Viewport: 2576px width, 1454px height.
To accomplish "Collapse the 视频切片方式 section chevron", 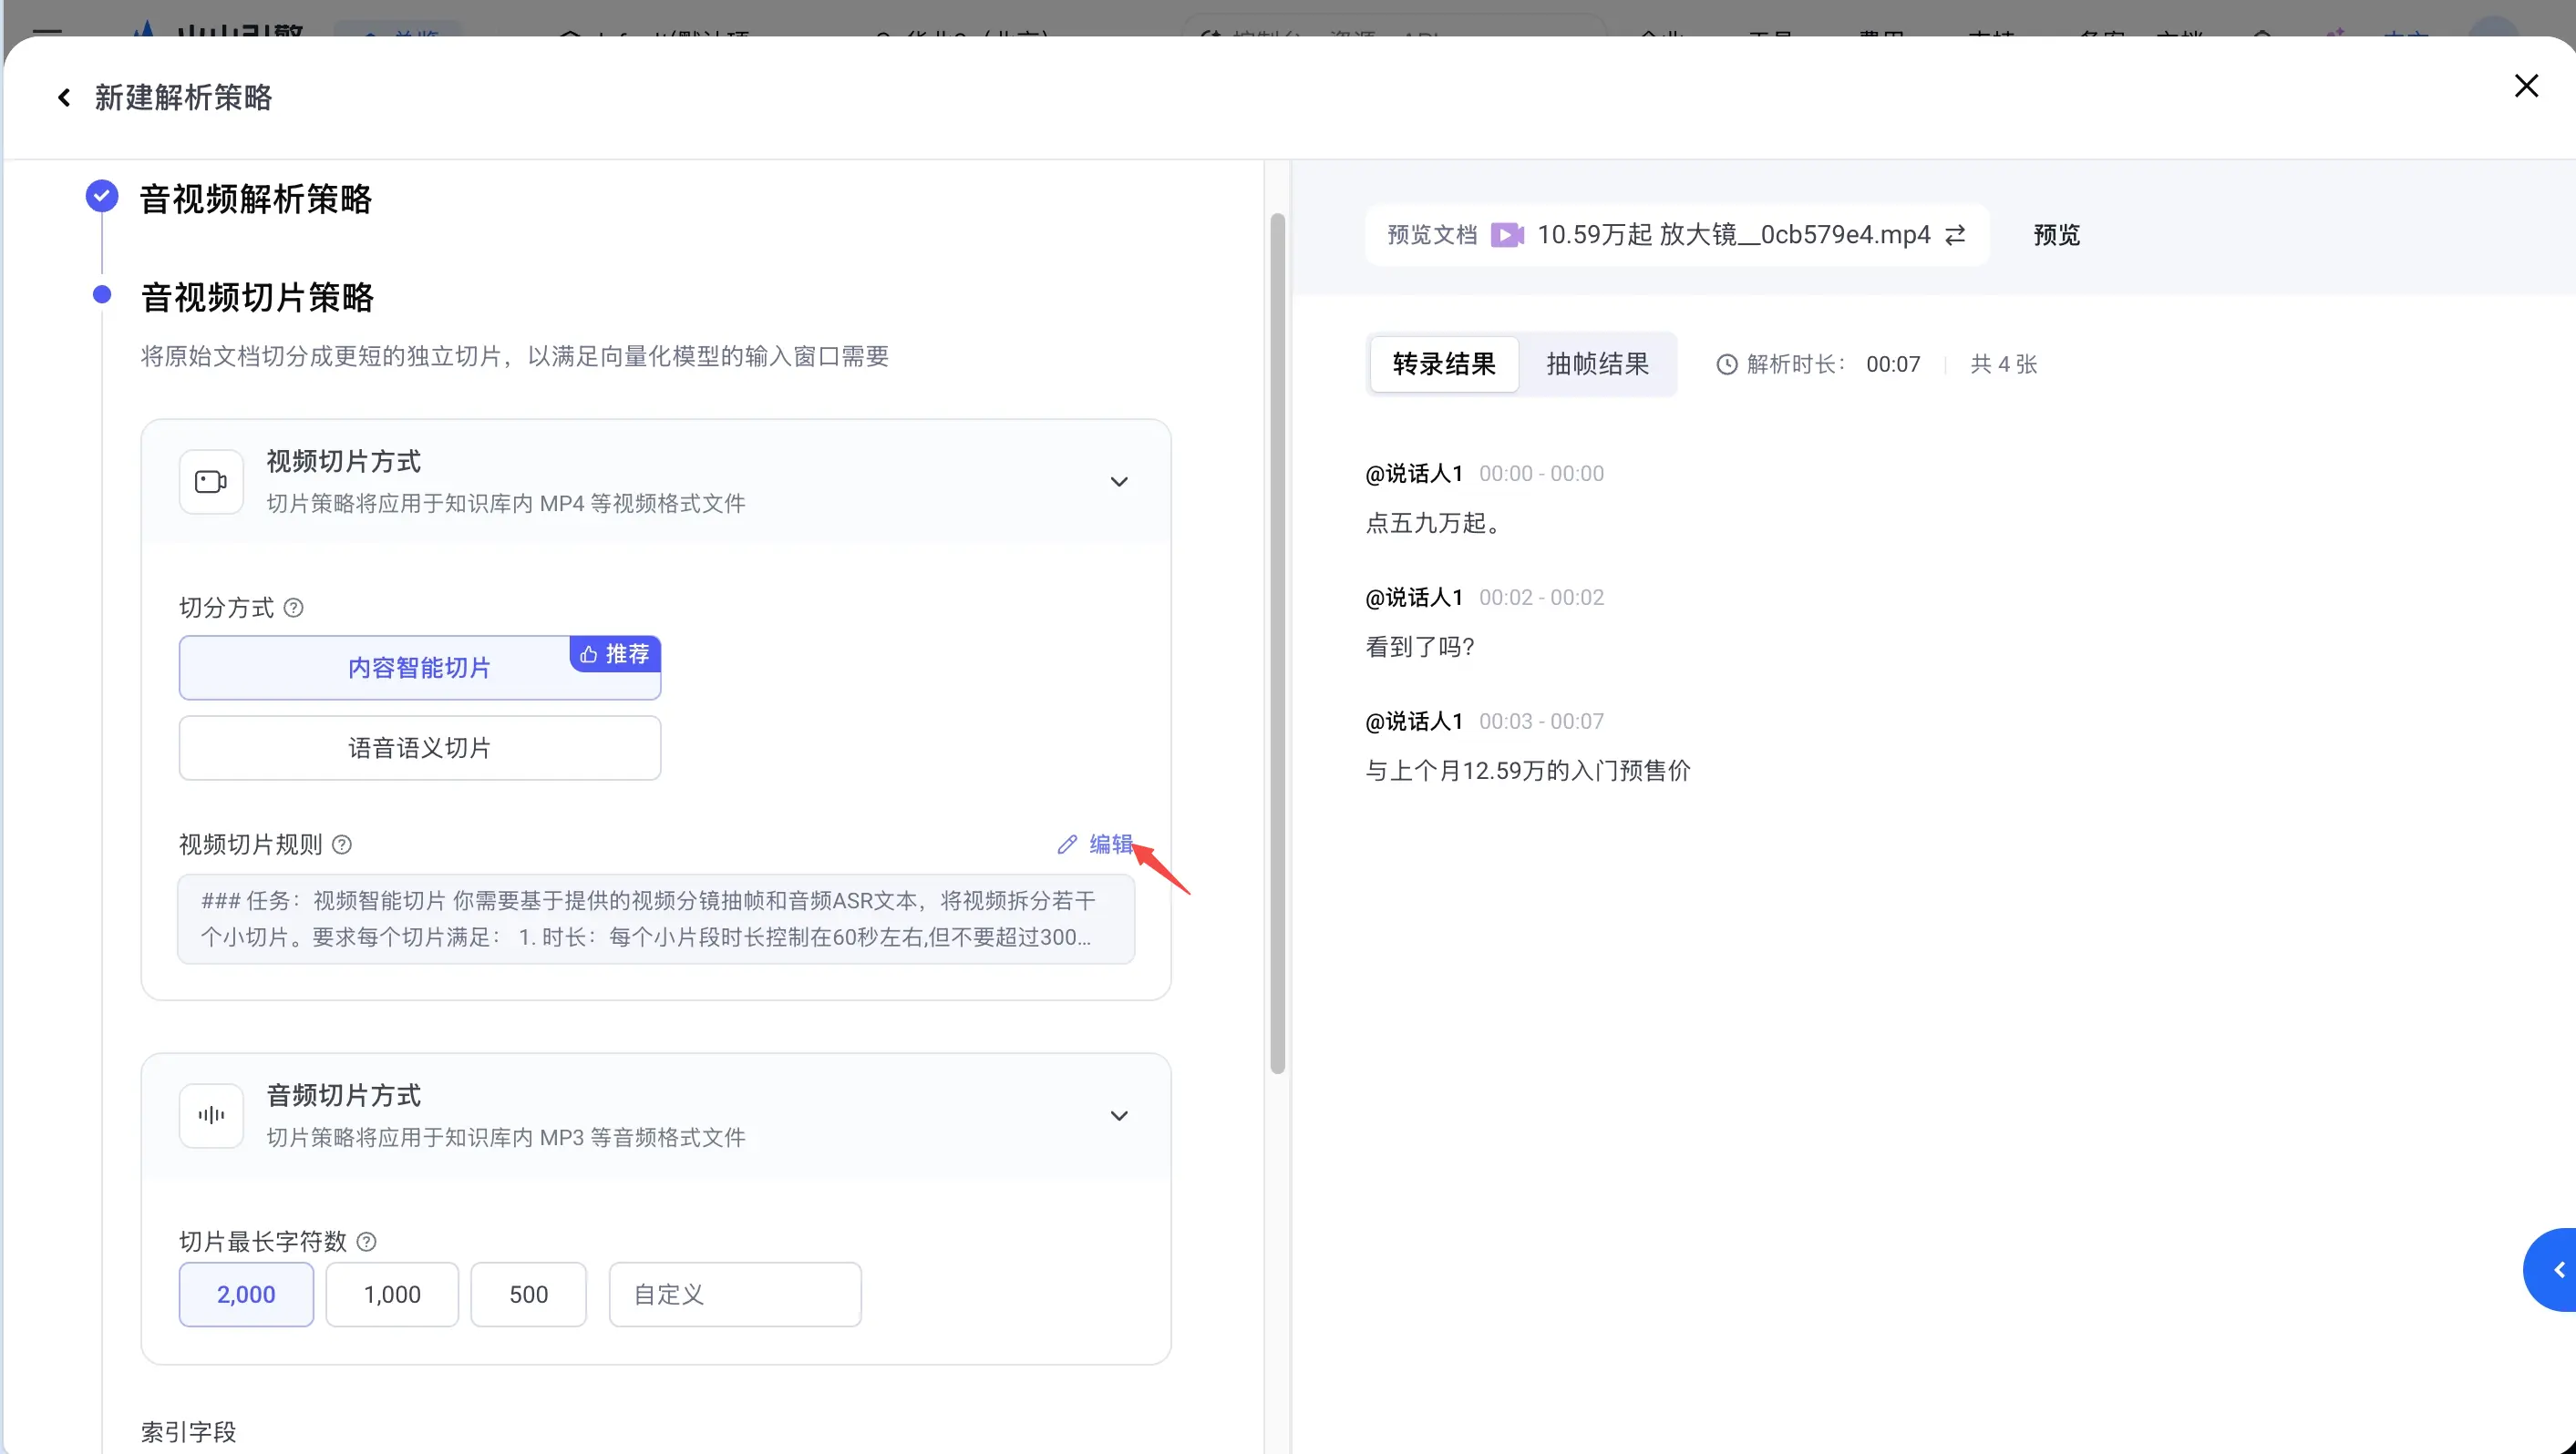I will click(1119, 482).
